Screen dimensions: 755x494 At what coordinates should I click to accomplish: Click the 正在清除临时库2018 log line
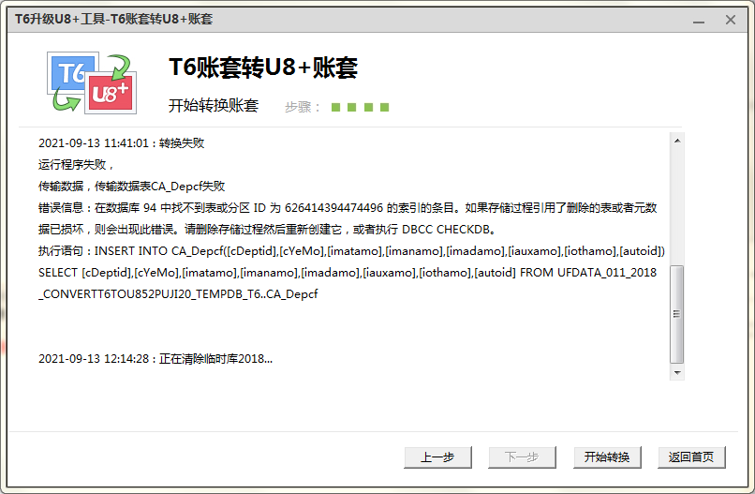(155, 359)
